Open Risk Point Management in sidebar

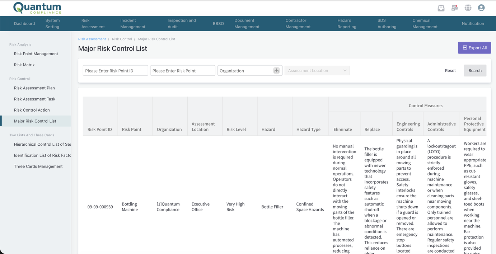click(x=36, y=54)
